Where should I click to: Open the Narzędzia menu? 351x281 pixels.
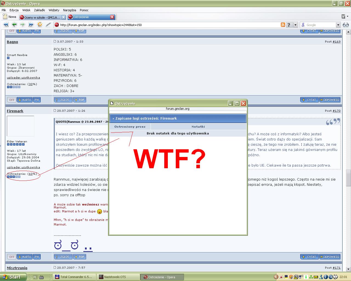pyautogui.click(x=69, y=10)
